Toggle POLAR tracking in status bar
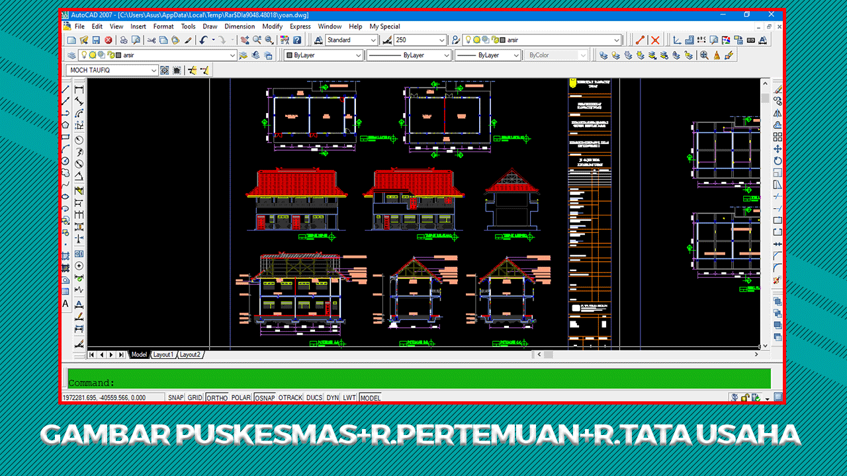The height and width of the screenshot is (476, 847). click(241, 398)
